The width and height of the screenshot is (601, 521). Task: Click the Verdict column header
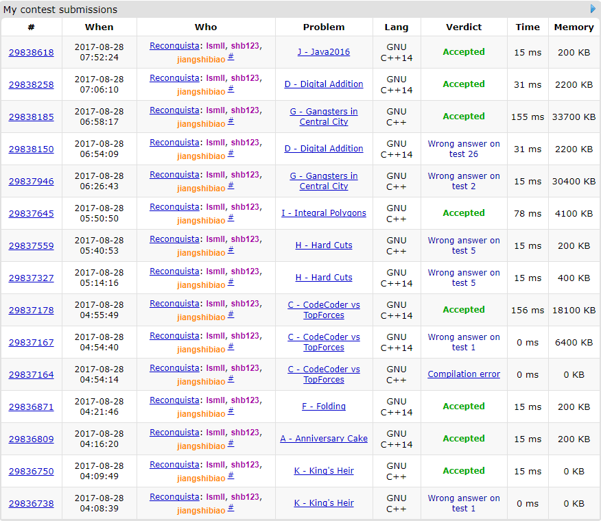click(x=464, y=27)
